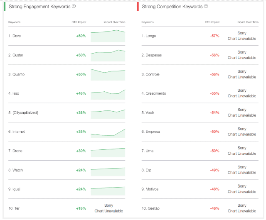266x220 pixels.
Task: Click the Strong Engagement Keywords heading
Action: 39,7
